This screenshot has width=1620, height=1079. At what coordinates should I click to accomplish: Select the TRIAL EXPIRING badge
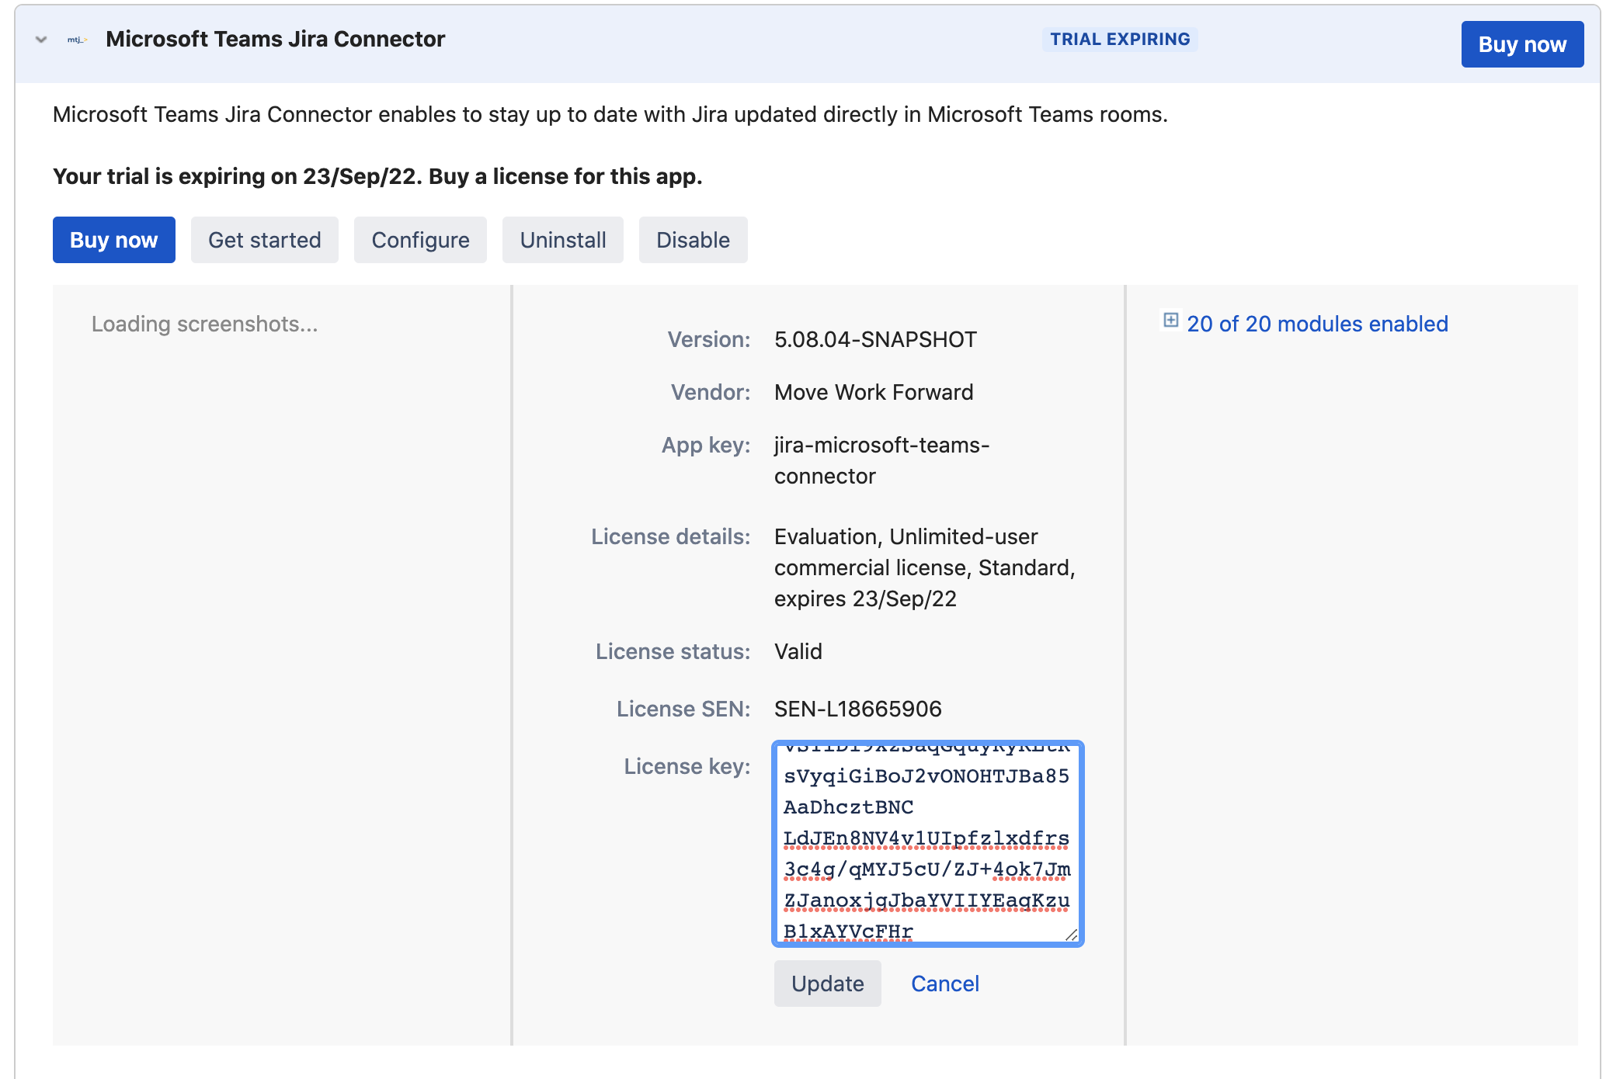click(1119, 39)
